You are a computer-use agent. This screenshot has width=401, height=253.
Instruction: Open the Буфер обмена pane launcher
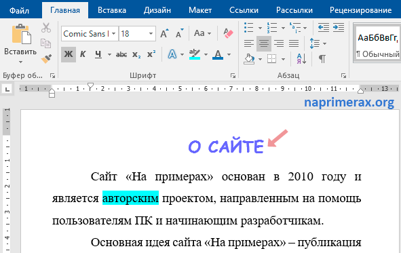pos(53,76)
